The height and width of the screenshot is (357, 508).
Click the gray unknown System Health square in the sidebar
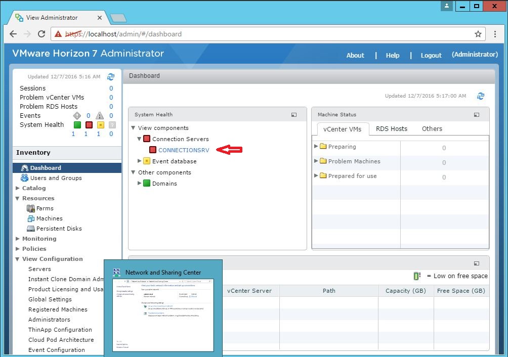click(112, 125)
